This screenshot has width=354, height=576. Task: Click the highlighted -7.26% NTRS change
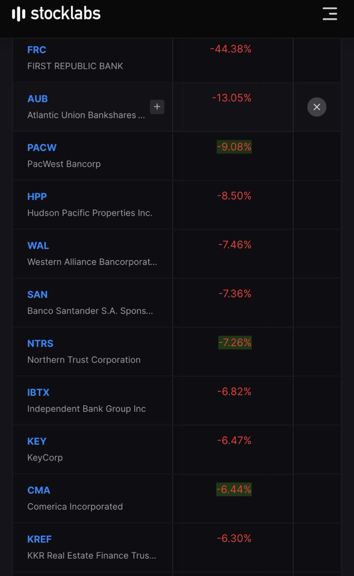[235, 343]
